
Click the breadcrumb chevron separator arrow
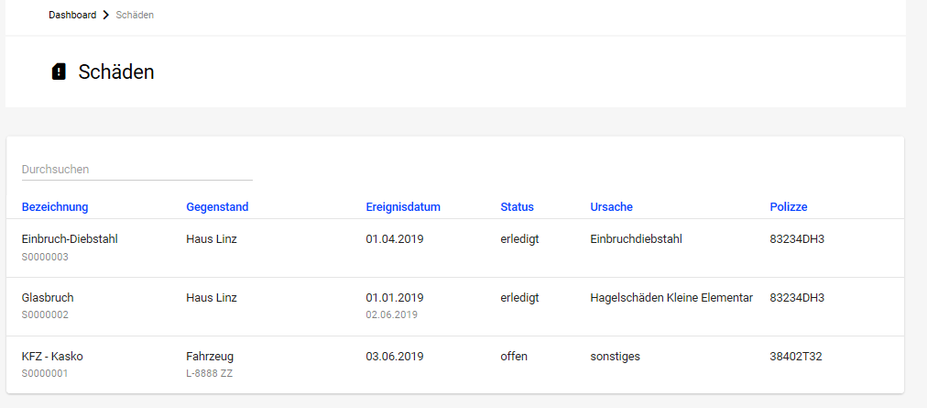pos(106,16)
